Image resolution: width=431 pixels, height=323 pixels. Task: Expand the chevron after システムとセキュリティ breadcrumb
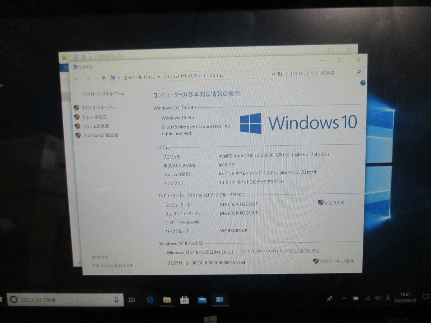click(205, 76)
